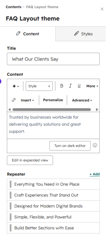Image resolution: width=106 pixels, height=236 pixels.
Task: Click FAQ Layout theme breadcrumb text
Action: [42, 7]
